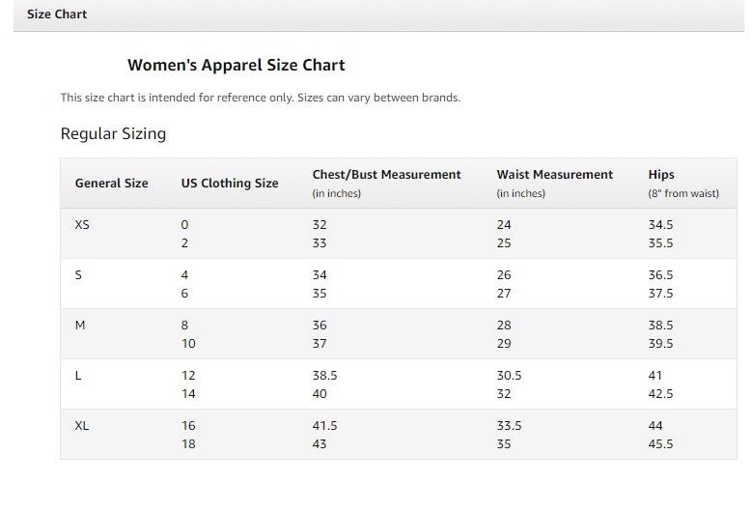Click the "Waist Measurement" column header

pos(554,175)
